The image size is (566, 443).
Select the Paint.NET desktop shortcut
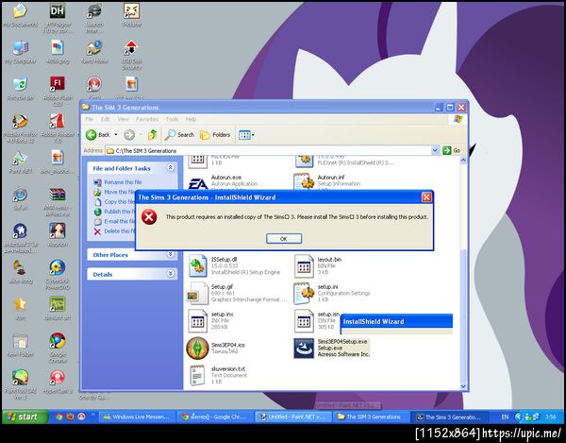(20, 162)
